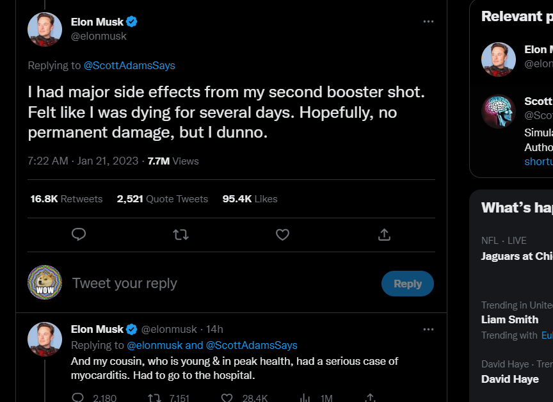
Task: Like the main tweet with heart icon
Action: [x=282, y=235]
